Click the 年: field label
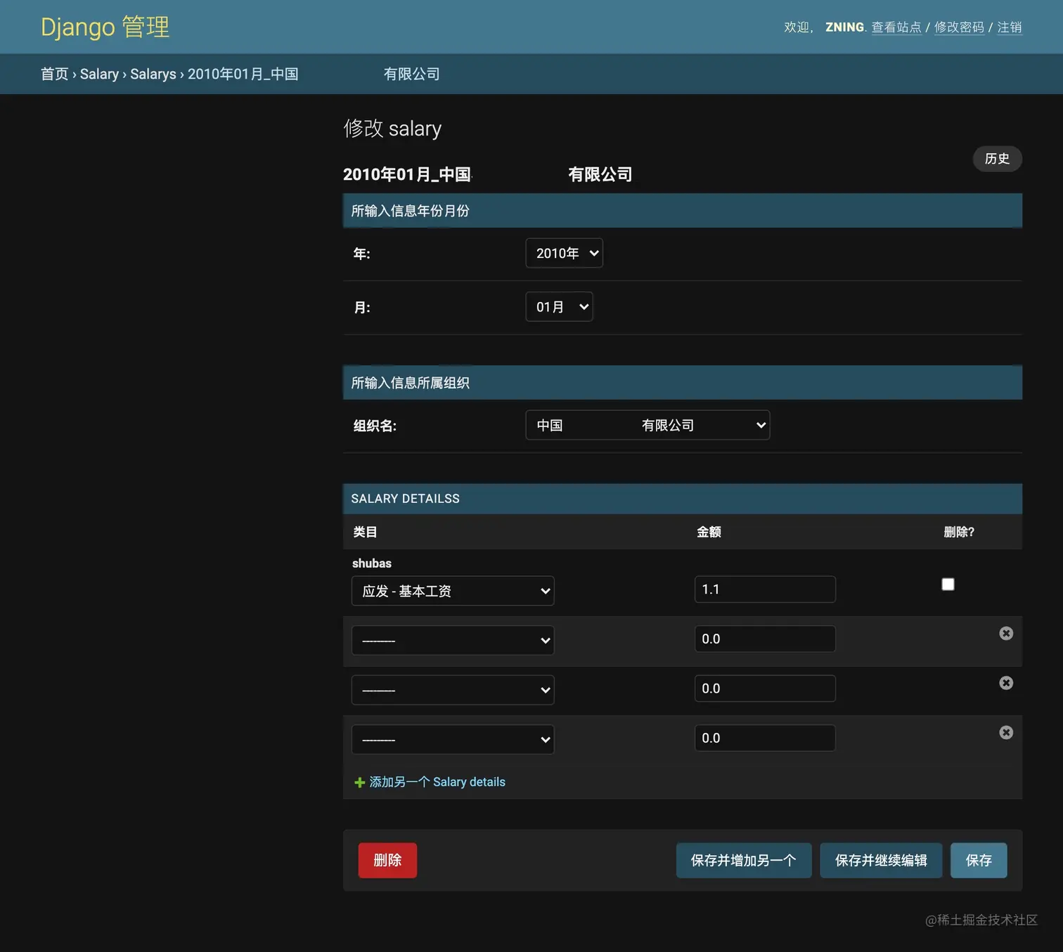The image size is (1063, 952). (361, 254)
